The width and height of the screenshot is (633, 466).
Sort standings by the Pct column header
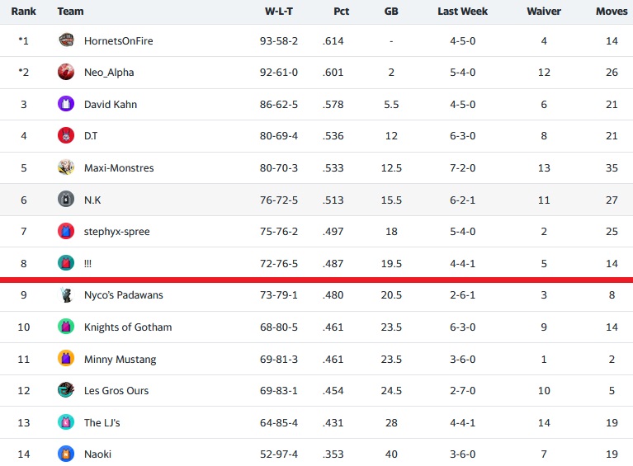pyautogui.click(x=341, y=12)
